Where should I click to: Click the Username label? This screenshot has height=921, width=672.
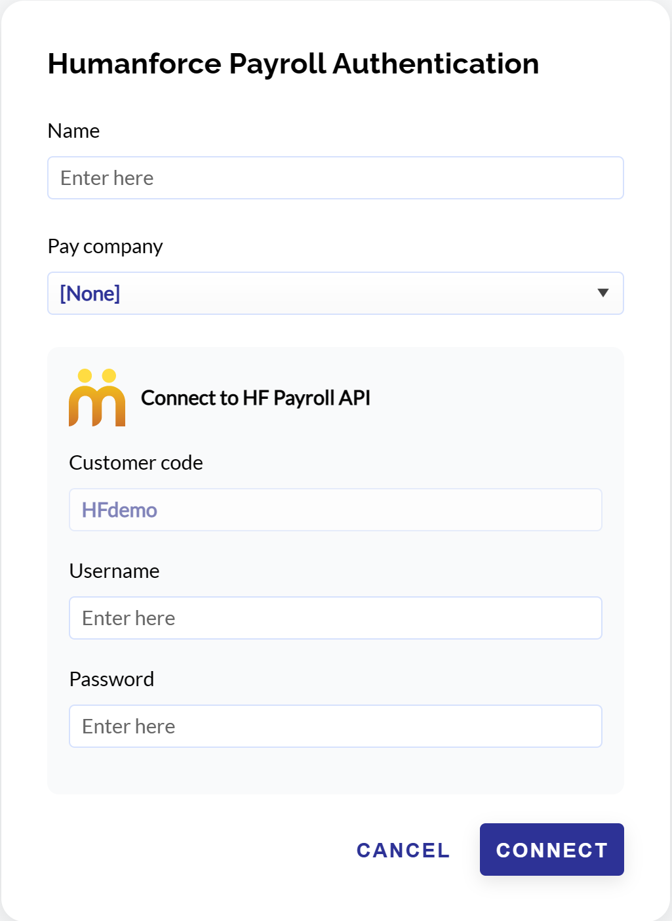[x=114, y=571]
